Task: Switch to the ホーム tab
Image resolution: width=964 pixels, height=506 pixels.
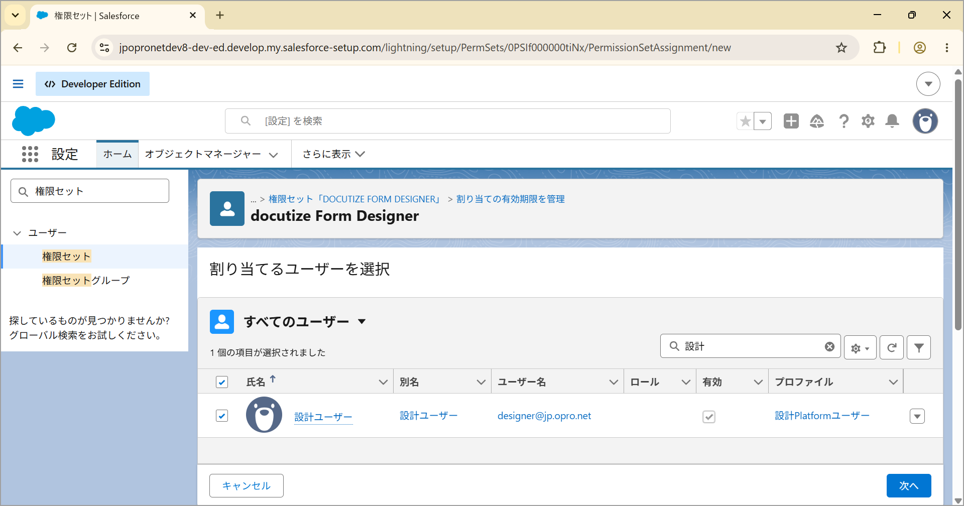Action: point(117,154)
